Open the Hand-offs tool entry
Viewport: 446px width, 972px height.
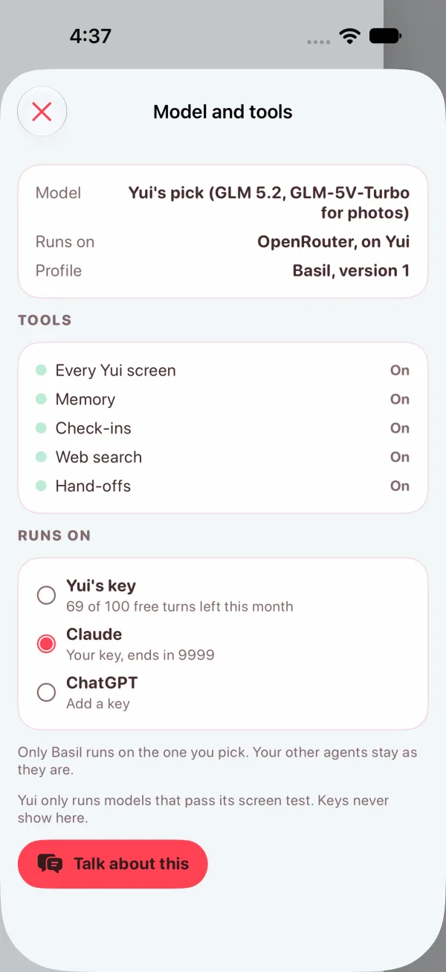(223, 486)
